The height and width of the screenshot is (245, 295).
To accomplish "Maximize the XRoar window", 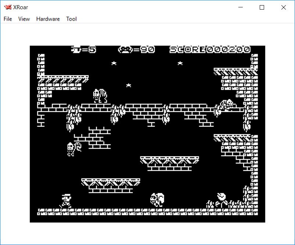I will pyautogui.click(x=262, y=7).
